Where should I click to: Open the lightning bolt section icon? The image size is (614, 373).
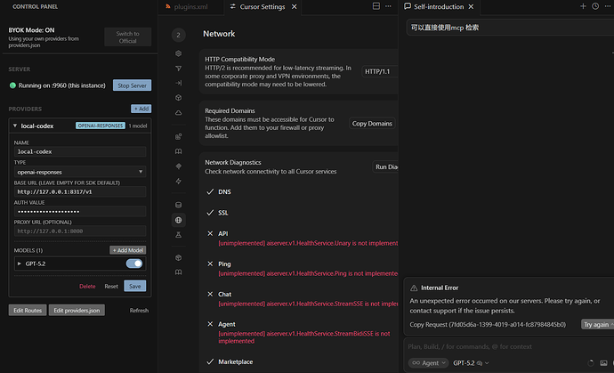(x=178, y=181)
